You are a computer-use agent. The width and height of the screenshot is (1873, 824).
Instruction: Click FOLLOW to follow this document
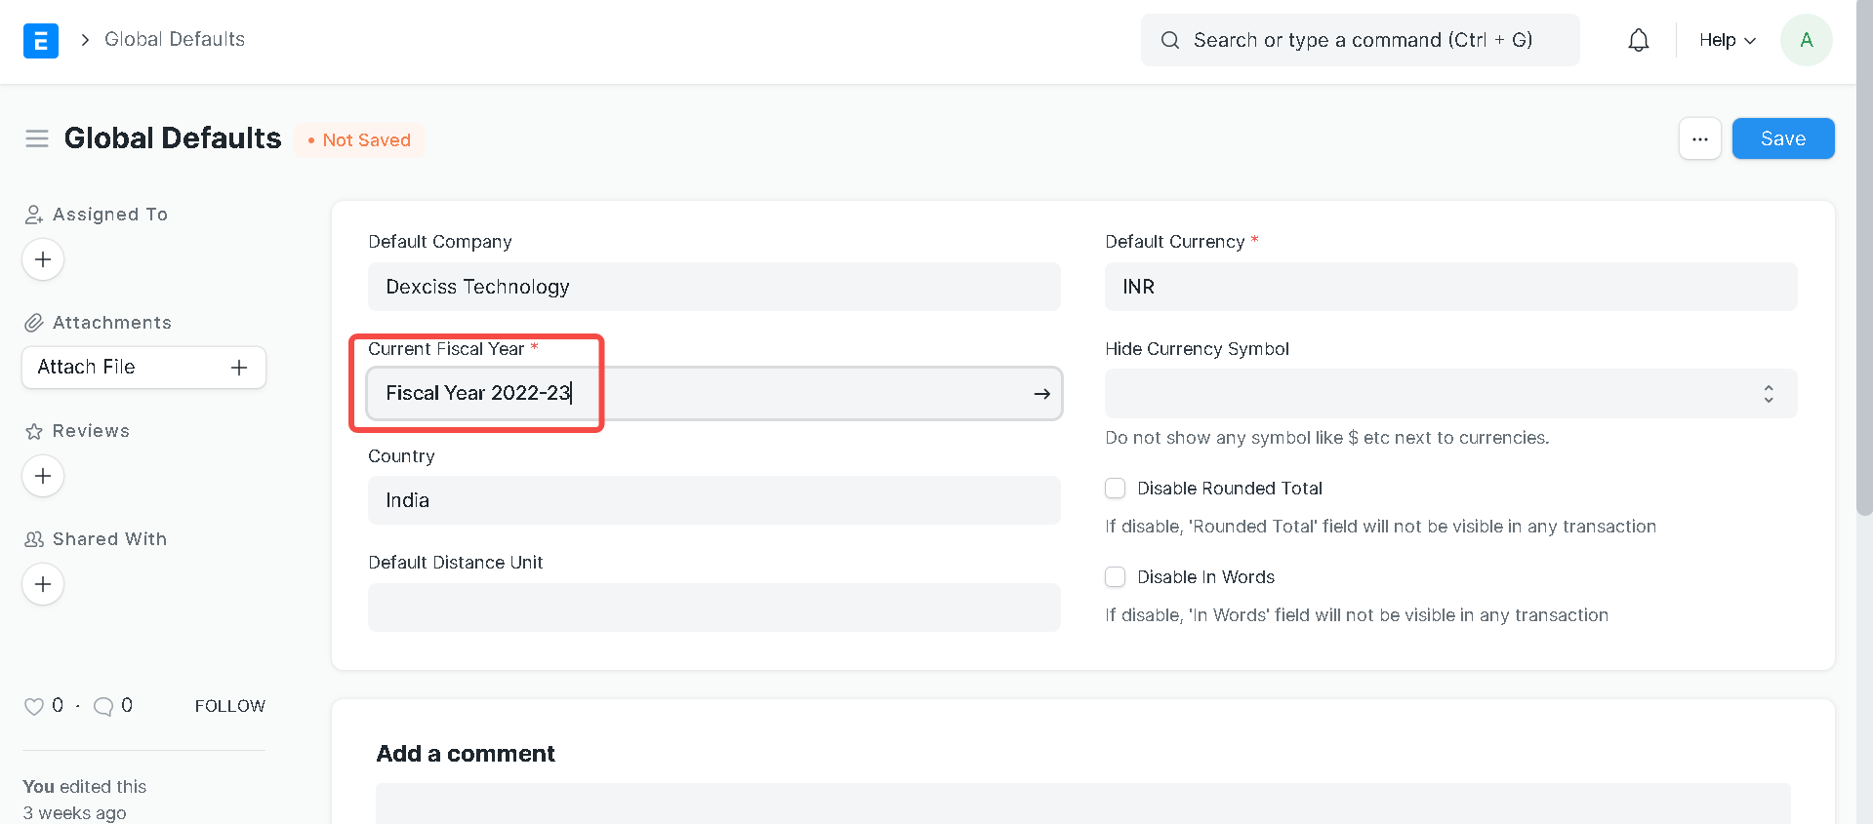(x=229, y=706)
